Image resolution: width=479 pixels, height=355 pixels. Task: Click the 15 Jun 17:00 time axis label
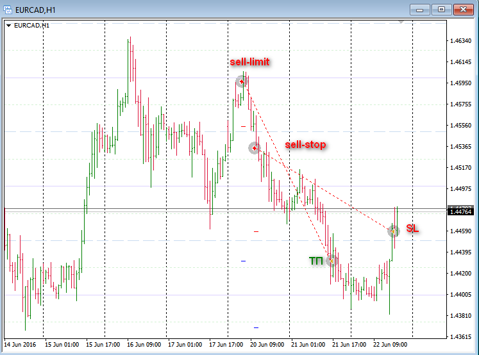103,345
